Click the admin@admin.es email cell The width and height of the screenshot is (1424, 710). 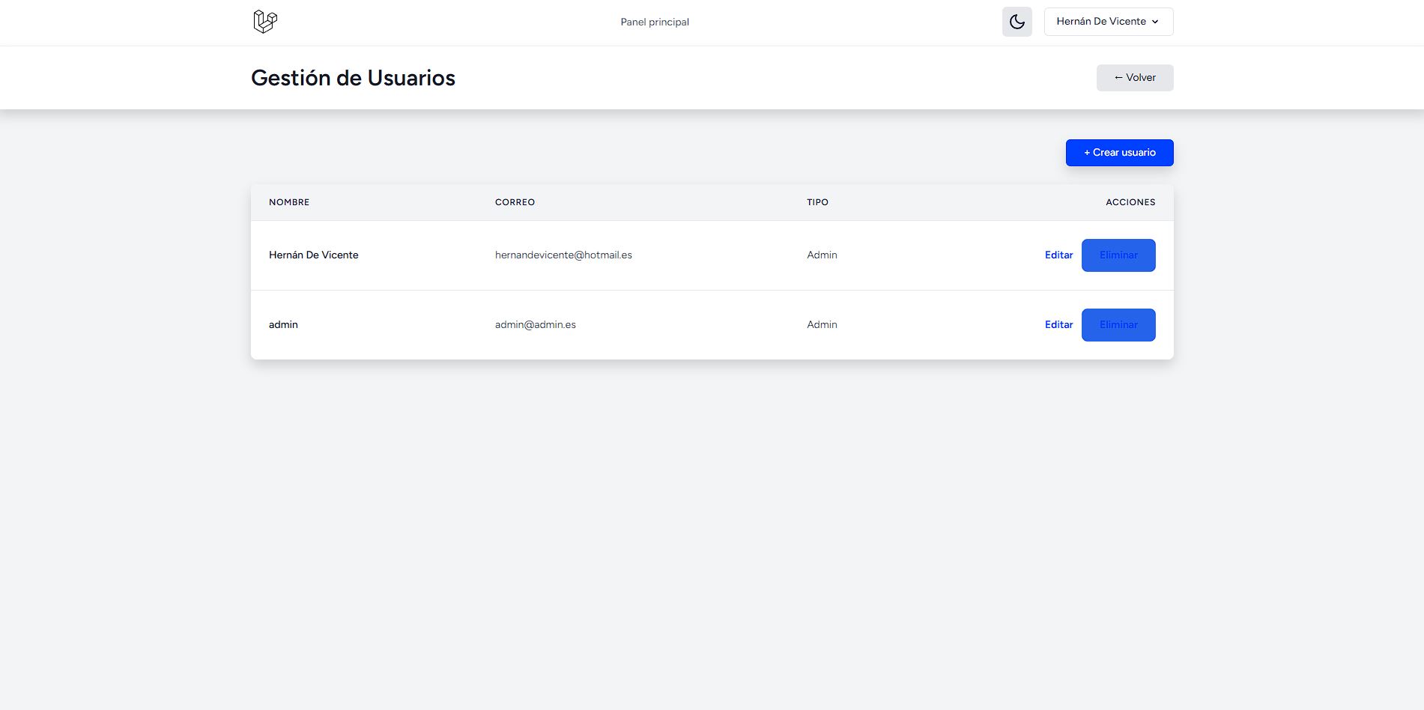coord(535,325)
